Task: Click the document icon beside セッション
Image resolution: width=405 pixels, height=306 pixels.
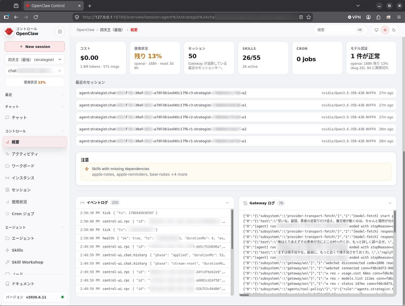Action: (x=7, y=190)
